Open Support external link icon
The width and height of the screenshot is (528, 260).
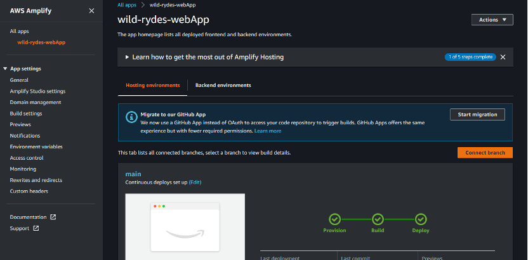[x=36, y=228]
